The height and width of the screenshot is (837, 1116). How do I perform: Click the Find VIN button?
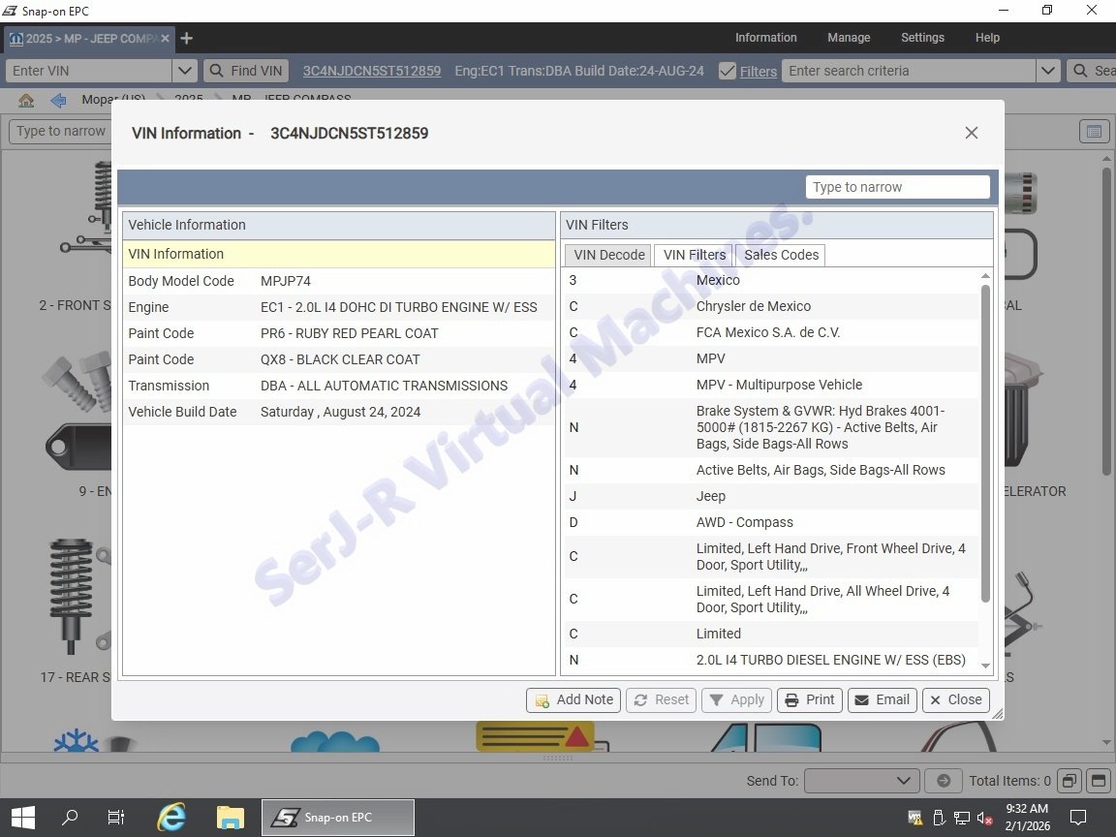coord(246,71)
